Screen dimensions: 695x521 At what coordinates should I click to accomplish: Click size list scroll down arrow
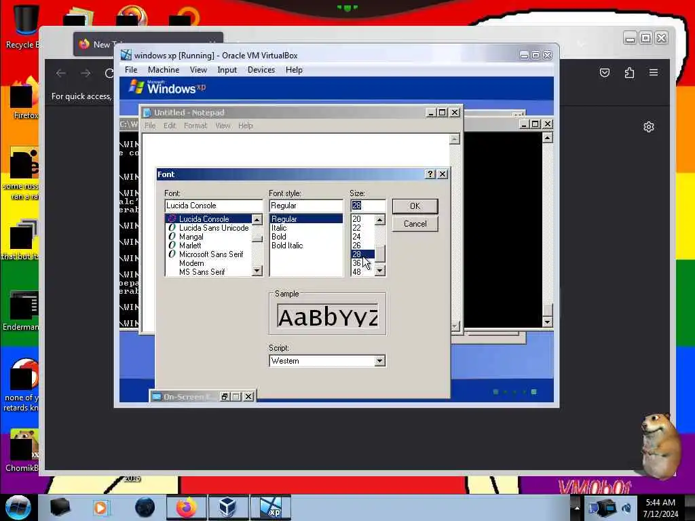click(x=380, y=270)
